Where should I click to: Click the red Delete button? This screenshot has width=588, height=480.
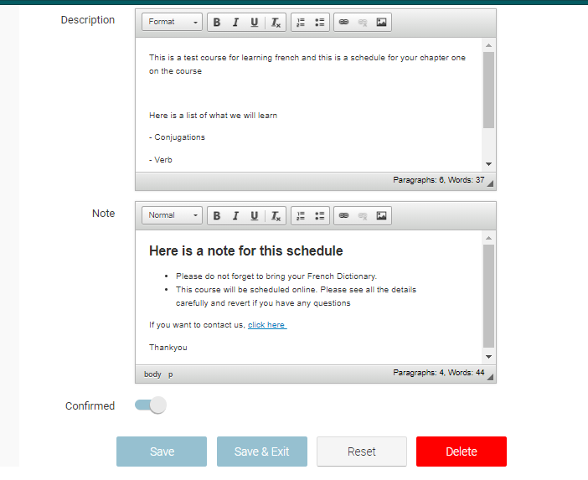[461, 452]
